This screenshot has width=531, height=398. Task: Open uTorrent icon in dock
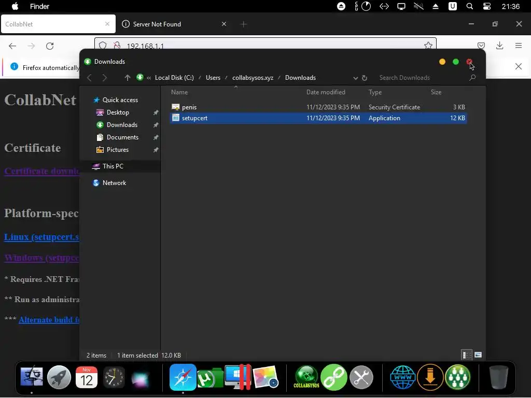pyautogui.click(x=210, y=378)
